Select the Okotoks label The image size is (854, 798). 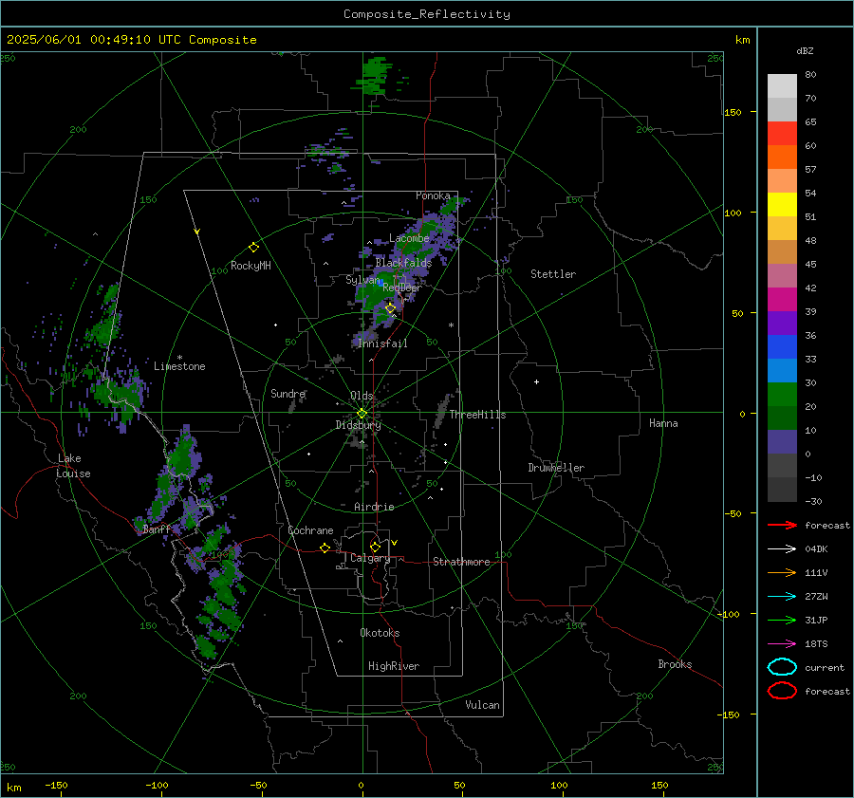pos(380,633)
